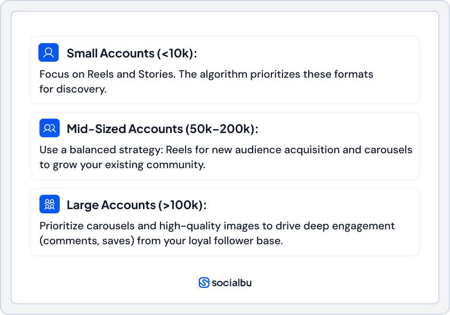Image resolution: width=450 pixels, height=315 pixels.
Task: Click the single-person icon beside Small Accounts
Action: (49, 53)
